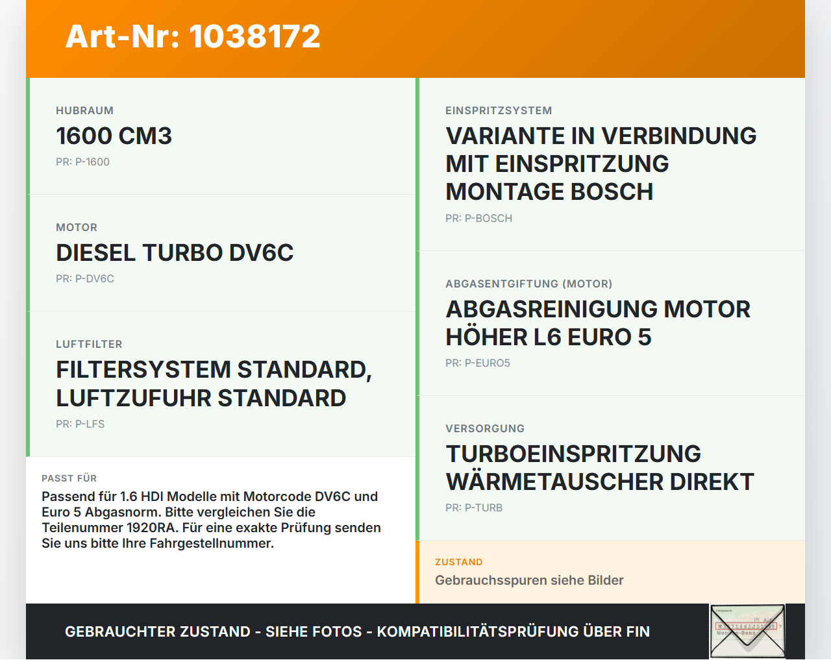The image size is (831, 660).
Task: Click the LUFTFILTER label
Action: pos(89,345)
